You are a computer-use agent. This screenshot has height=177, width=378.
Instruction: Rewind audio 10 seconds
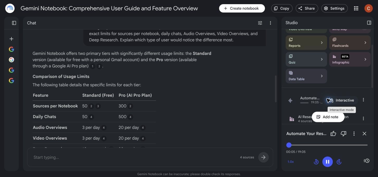point(316,162)
